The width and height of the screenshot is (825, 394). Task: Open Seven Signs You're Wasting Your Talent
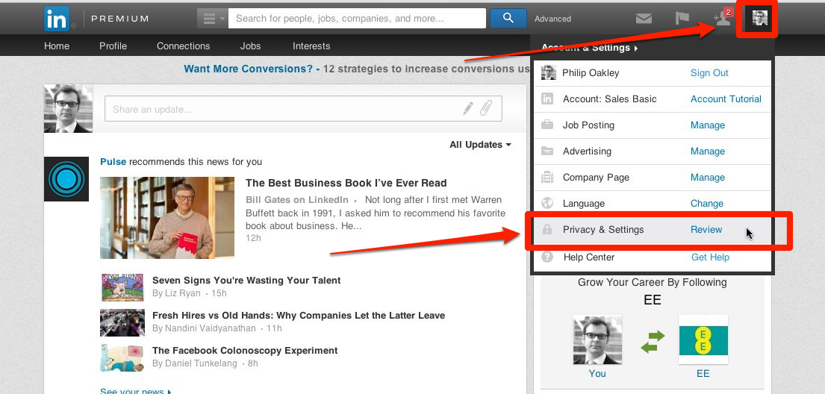pyautogui.click(x=246, y=281)
